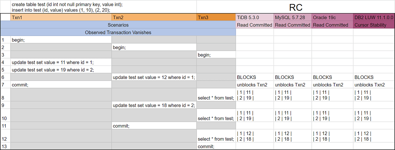The width and height of the screenshot is (395, 150).
Task: Select row number 13 header
Action: click(x=5, y=147)
